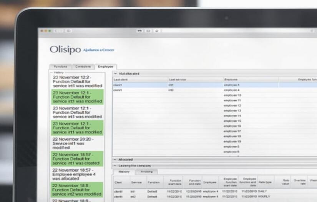Toggle the browser sidebar icon
317x202 pixels.
pyautogui.click(x=68, y=31)
